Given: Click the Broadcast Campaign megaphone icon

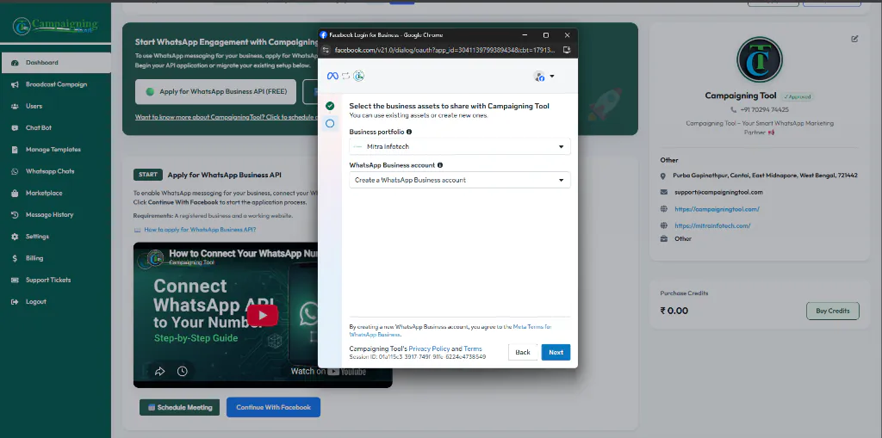Looking at the screenshot, I should (15, 84).
